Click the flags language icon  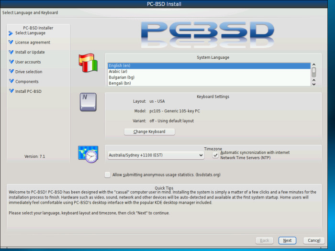tap(88, 63)
